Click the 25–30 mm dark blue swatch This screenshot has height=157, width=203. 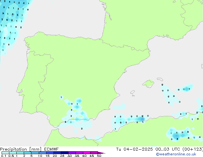(64, 153)
